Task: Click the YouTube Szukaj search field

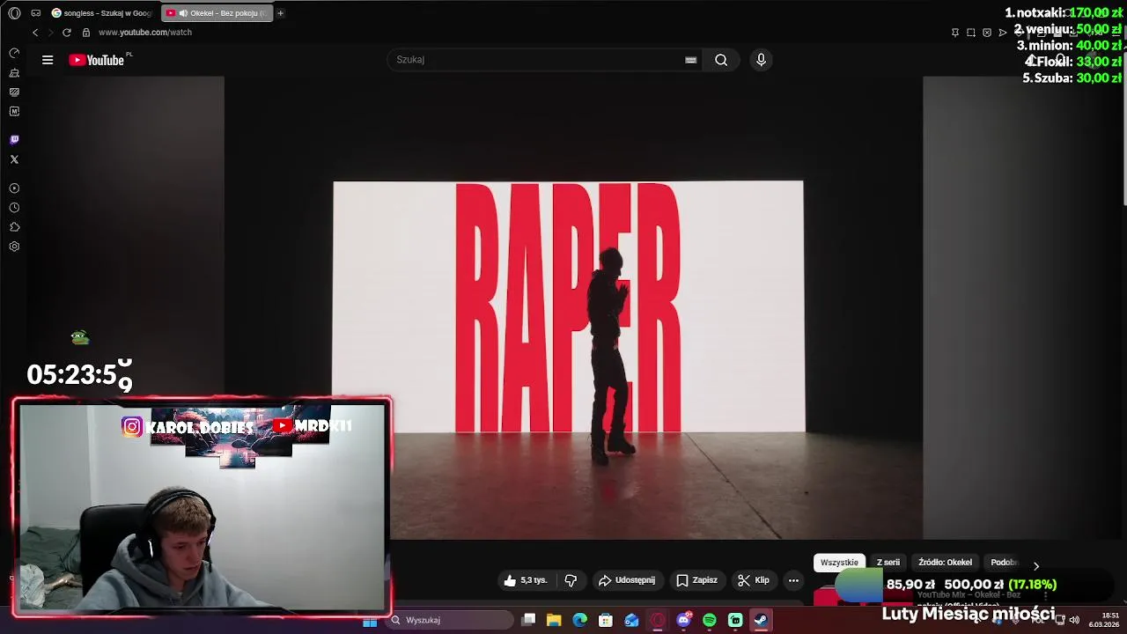Action: pos(537,60)
